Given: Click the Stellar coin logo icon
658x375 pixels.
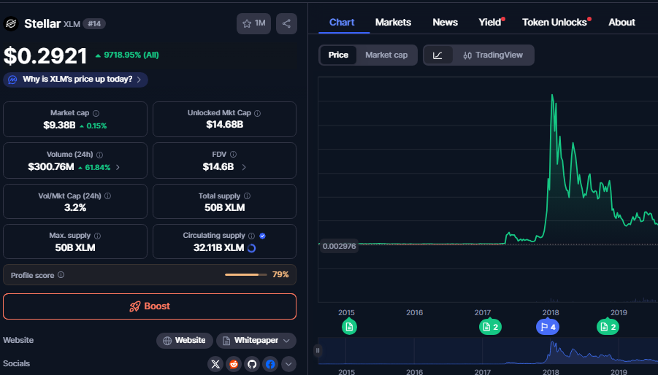Looking at the screenshot, I should point(10,23).
